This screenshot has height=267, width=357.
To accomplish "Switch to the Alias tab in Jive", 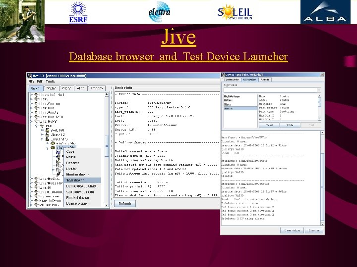I will click(x=81, y=88).
